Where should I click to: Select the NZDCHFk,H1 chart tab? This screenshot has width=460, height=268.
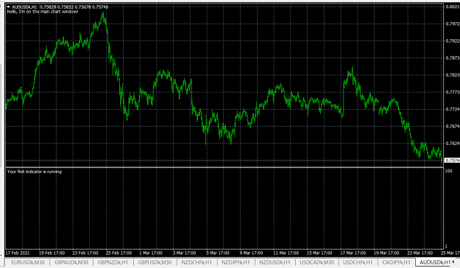pos(197,262)
